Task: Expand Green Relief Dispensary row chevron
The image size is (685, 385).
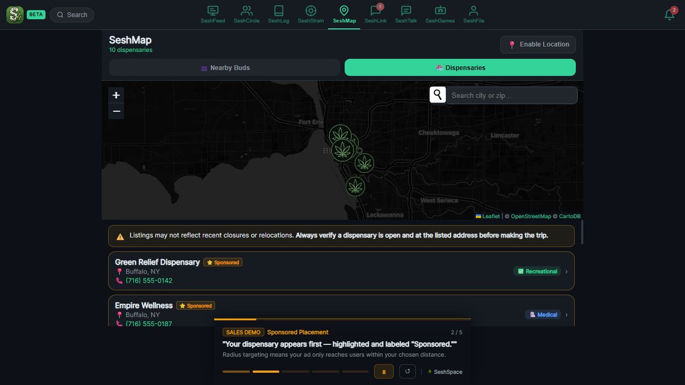Action: pyautogui.click(x=566, y=271)
